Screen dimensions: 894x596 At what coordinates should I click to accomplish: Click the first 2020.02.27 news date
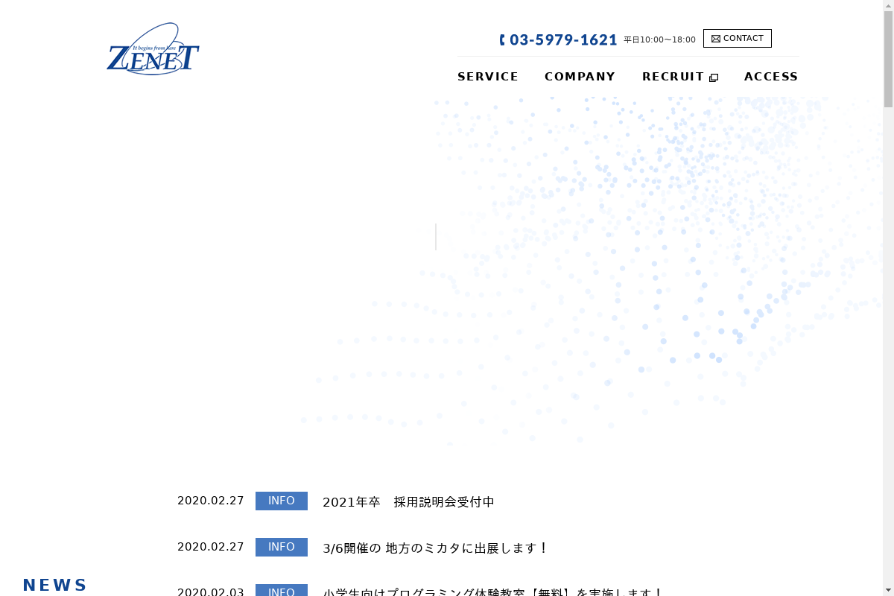[211, 501]
